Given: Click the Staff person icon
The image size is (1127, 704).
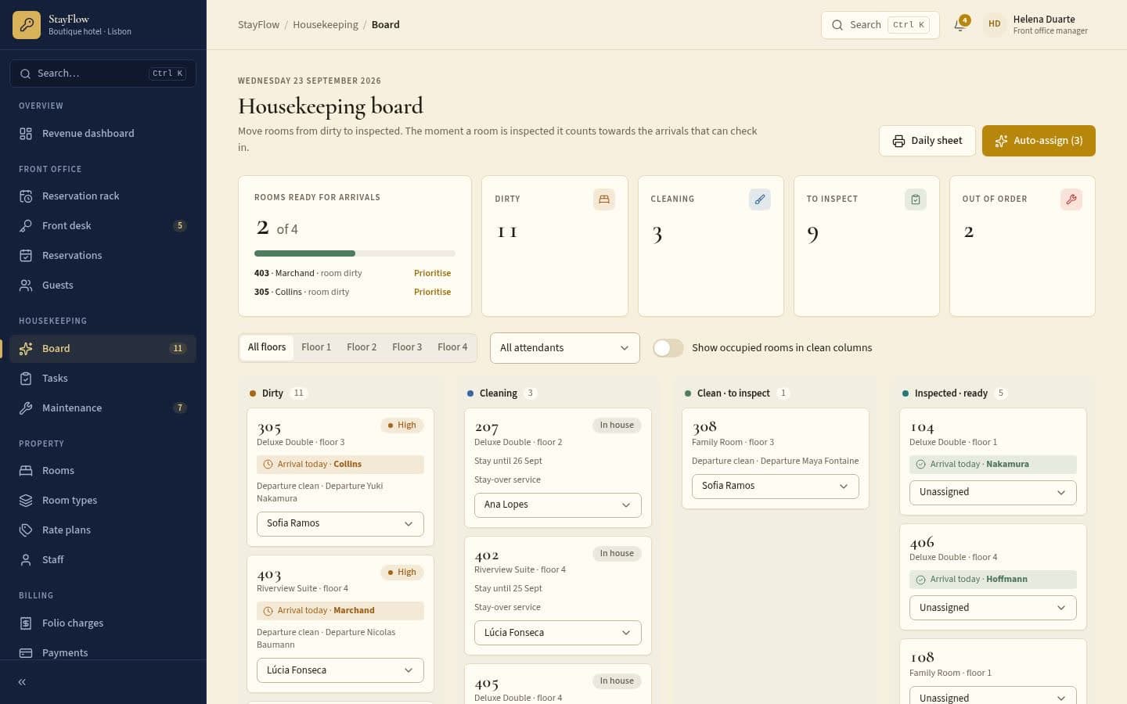Looking at the screenshot, I should [x=26, y=560].
